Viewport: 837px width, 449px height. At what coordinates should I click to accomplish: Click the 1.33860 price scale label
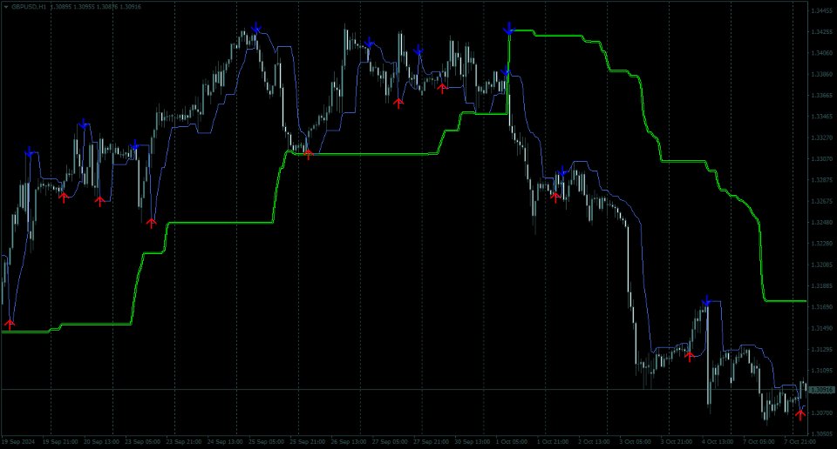coord(822,74)
